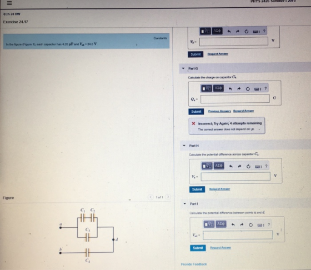
Task: Click the next figure arrow
Action: pyautogui.click(x=168, y=197)
